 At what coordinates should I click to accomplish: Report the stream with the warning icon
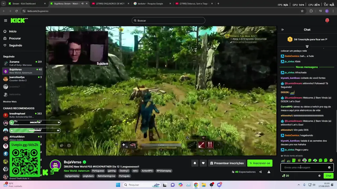pos(269,172)
